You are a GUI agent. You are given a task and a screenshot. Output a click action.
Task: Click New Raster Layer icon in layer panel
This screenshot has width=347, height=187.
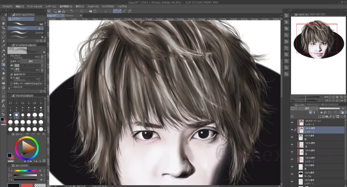pos(320,117)
